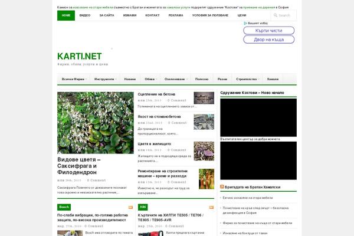Viewport: 354px width, 236px height.
Task: Open article Якост на стоманобетона
Action: [x=159, y=117]
